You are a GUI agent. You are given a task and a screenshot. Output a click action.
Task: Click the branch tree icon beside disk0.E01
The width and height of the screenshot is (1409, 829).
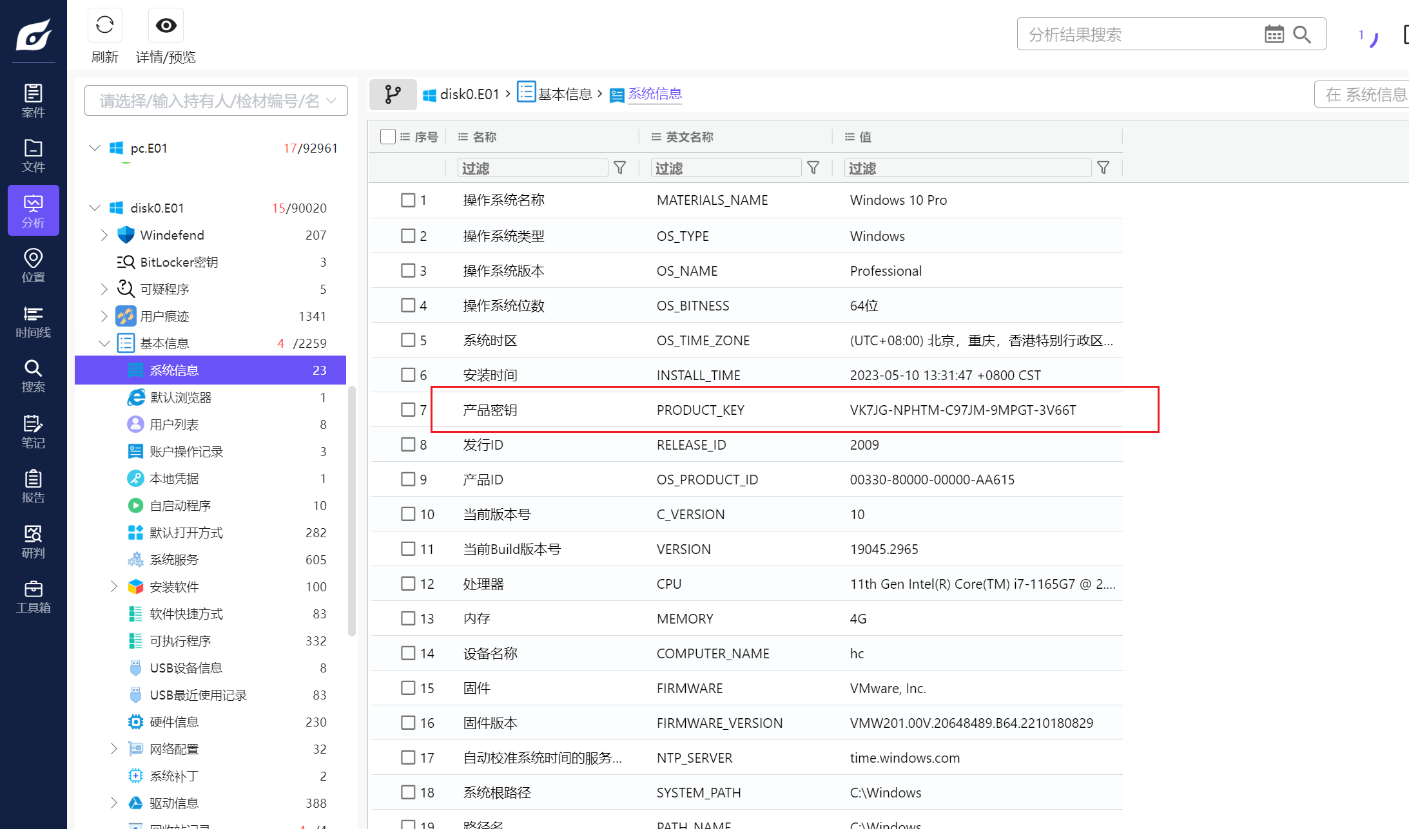coord(393,95)
